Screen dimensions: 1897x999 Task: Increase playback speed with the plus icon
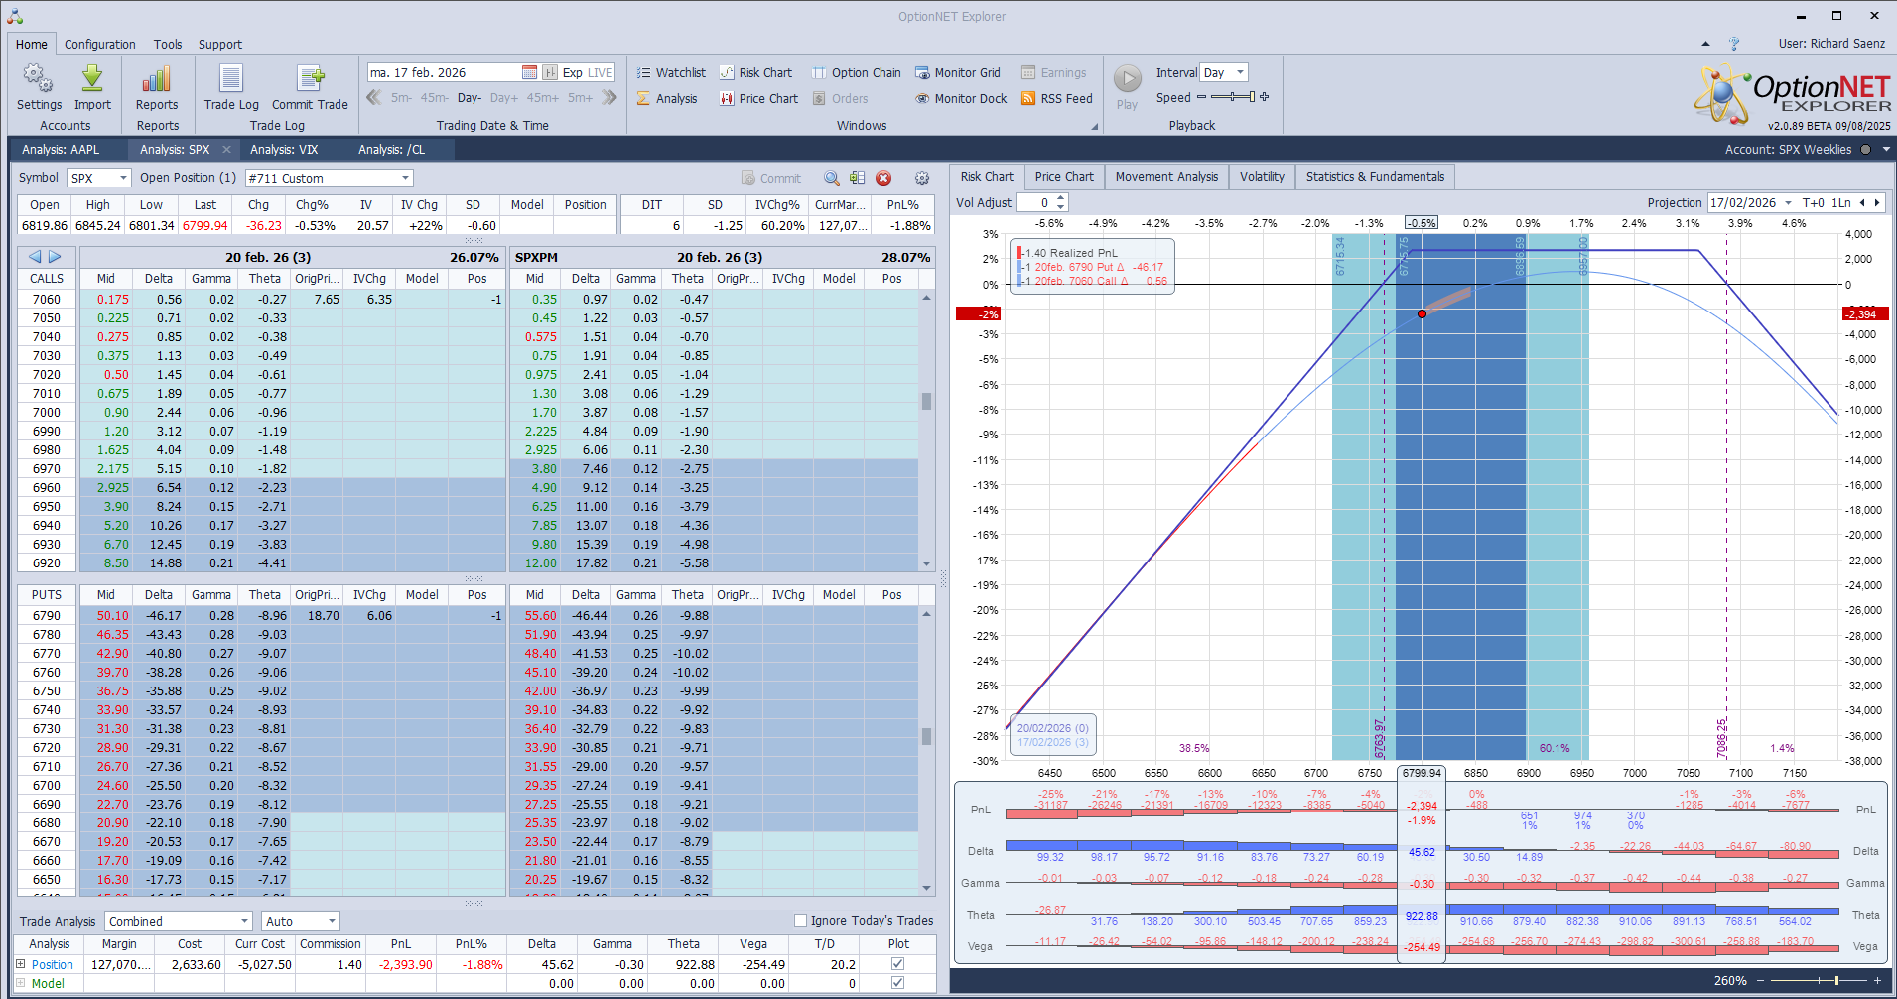click(1264, 97)
